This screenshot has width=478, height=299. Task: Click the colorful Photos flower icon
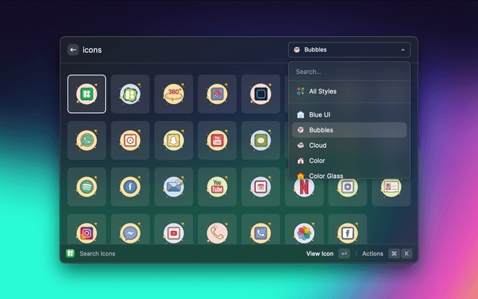coord(304,232)
